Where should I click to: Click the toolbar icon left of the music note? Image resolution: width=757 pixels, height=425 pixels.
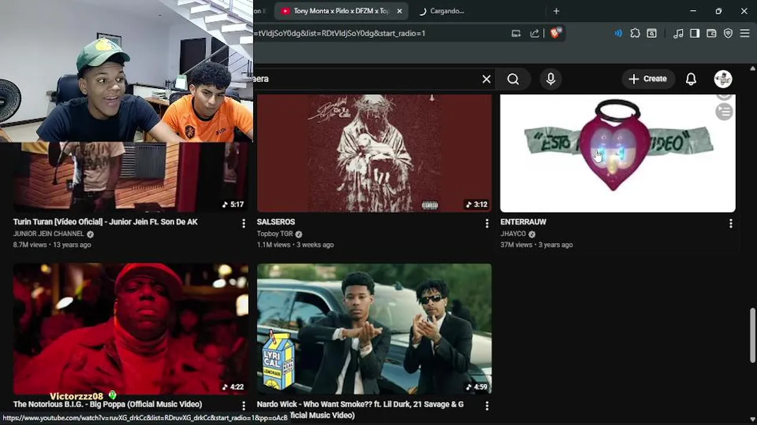[651, 34]
